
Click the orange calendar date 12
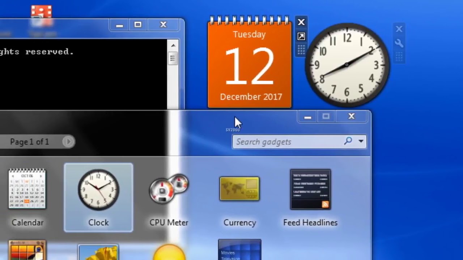(249, 67)
